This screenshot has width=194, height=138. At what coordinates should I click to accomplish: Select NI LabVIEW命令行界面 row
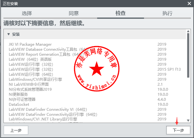pos(95,84)
